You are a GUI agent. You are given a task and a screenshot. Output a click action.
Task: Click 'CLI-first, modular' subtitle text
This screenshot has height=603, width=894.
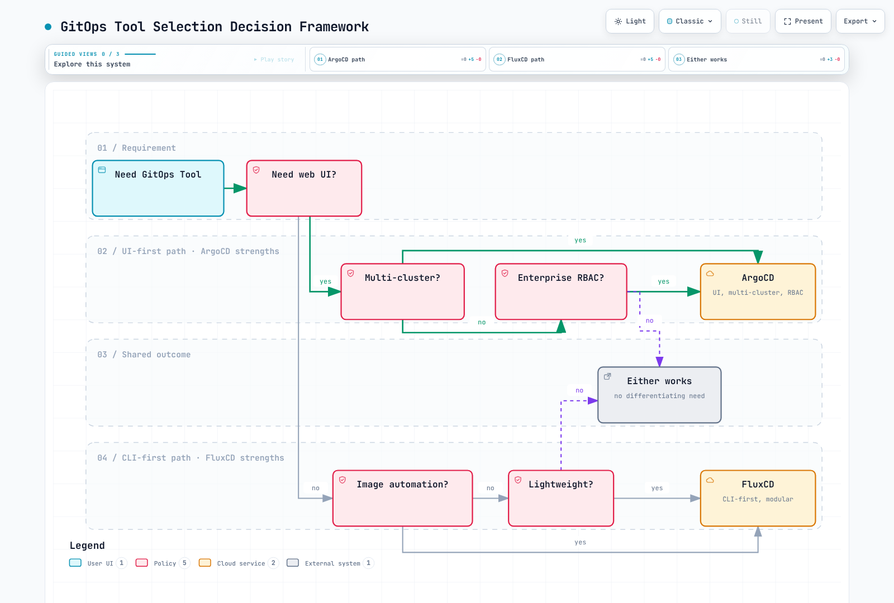point(758,499)
